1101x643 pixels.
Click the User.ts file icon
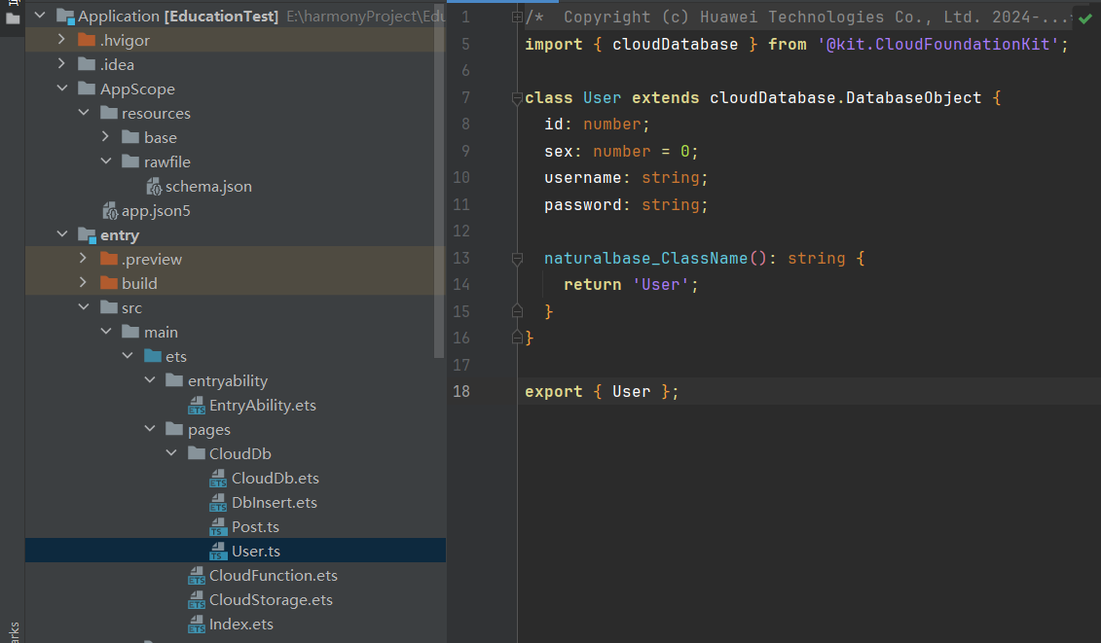coord(218,551)
